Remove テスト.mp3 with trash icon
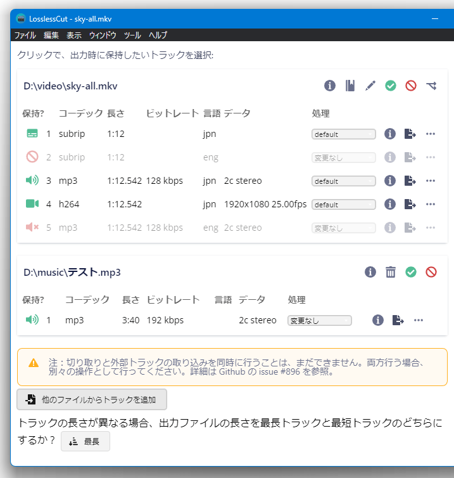Viewport: 454px width, 478px height. [391, 272]
